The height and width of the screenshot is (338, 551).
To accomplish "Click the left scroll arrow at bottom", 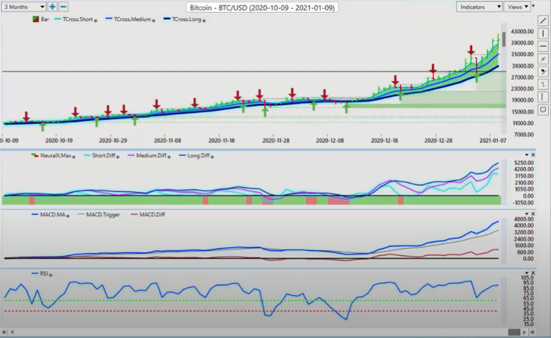I will [x=12, y=332].
